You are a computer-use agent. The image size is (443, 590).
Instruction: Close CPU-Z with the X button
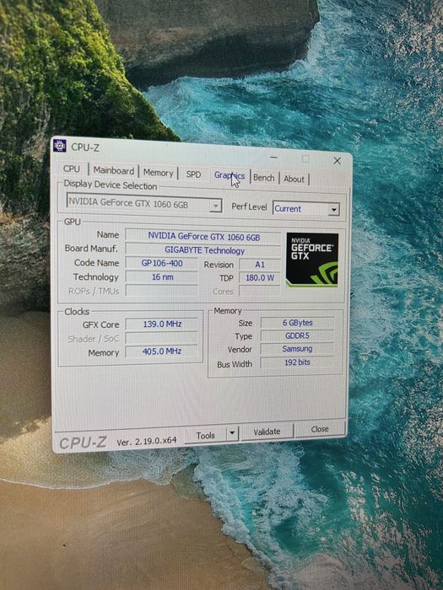coord(338,161)
